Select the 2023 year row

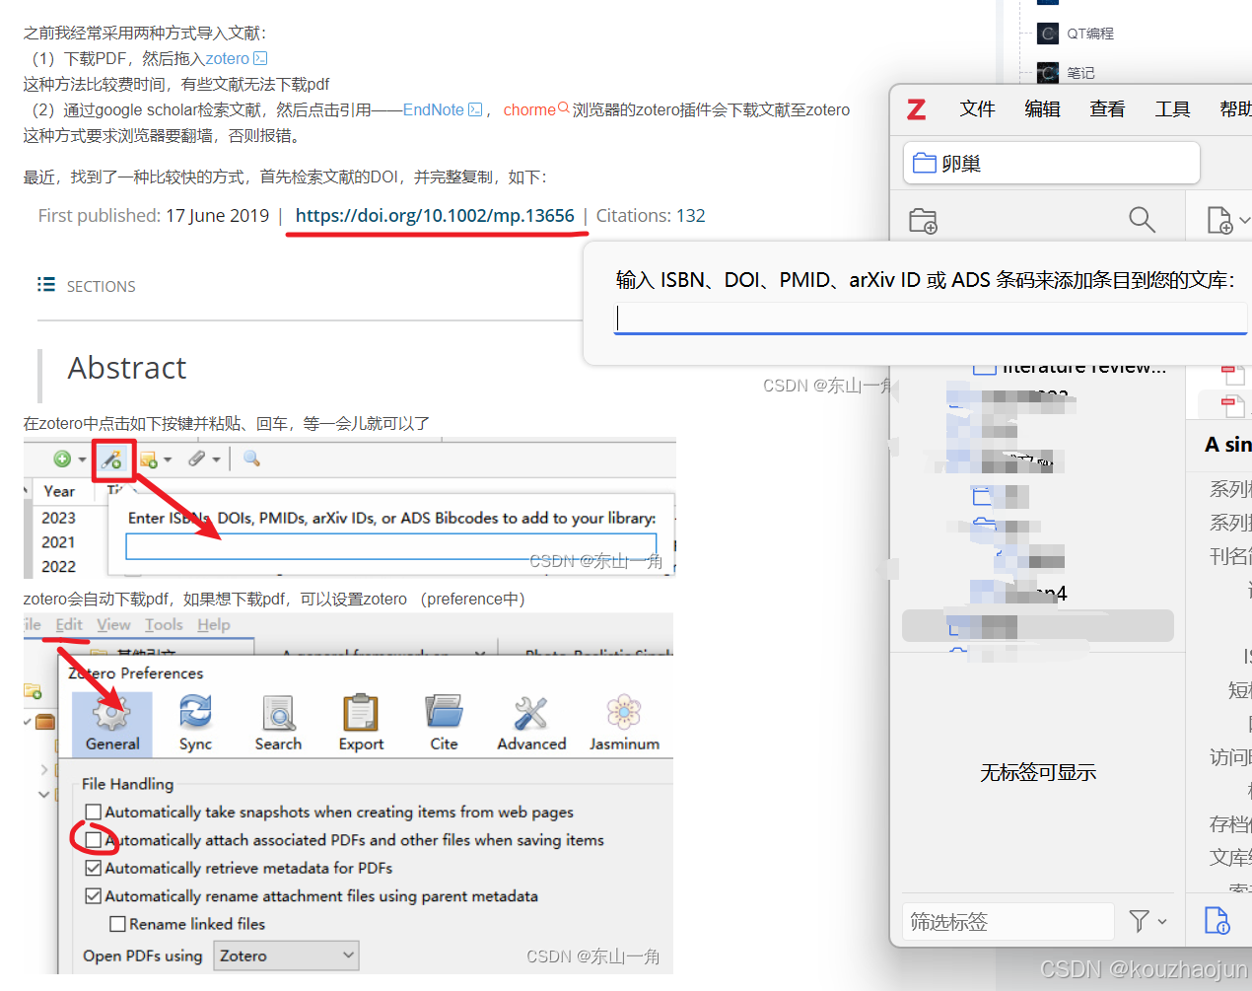[58, 518]
